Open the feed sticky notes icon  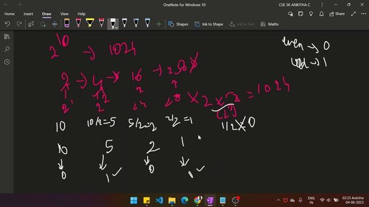pos(300,14)
